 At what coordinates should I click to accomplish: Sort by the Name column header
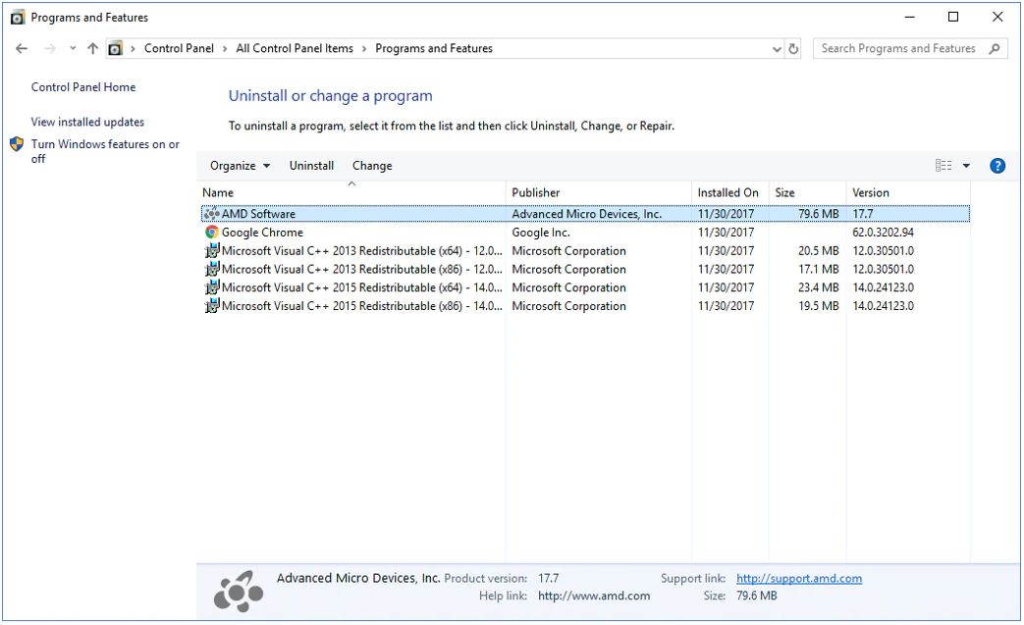pyautogui.click(x=352, y=192)
